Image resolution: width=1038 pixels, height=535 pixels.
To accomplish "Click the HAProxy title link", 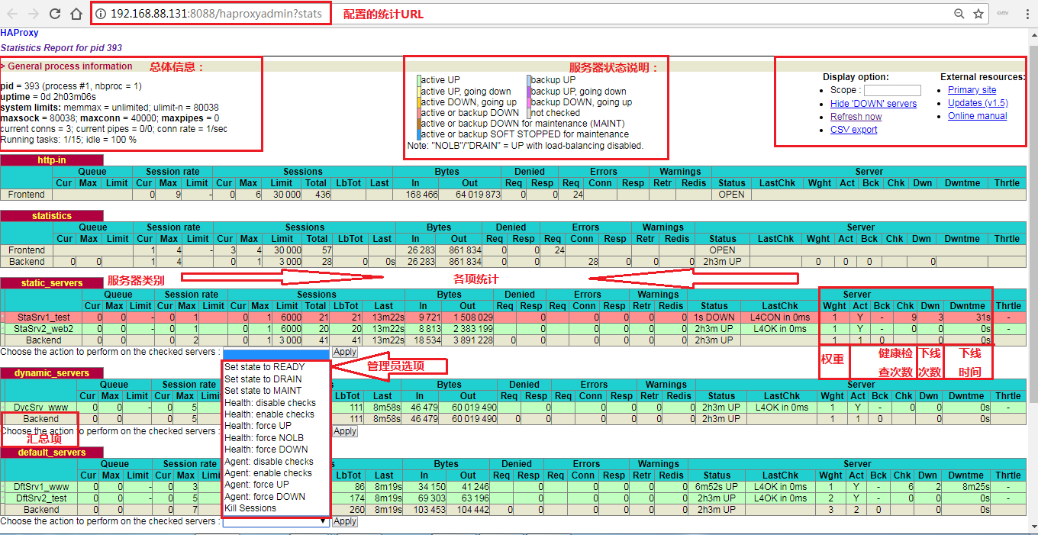I will pyautogui.click(x=19, y=33).
